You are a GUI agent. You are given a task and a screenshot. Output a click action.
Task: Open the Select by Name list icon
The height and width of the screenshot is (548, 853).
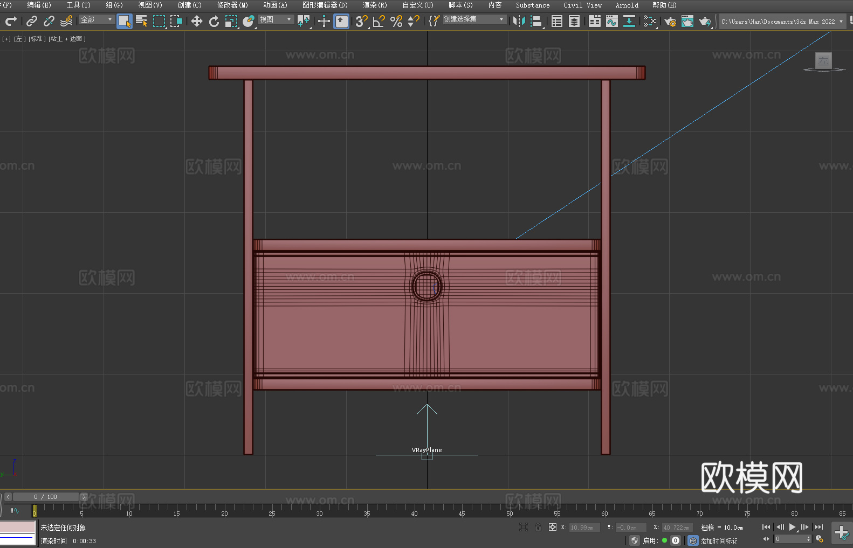(142, 21)
